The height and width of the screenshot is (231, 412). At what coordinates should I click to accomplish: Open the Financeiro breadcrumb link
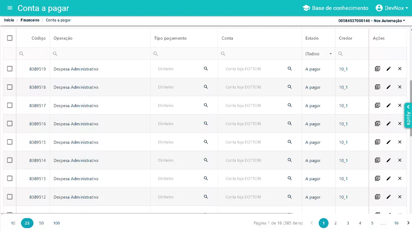[30, 20]
